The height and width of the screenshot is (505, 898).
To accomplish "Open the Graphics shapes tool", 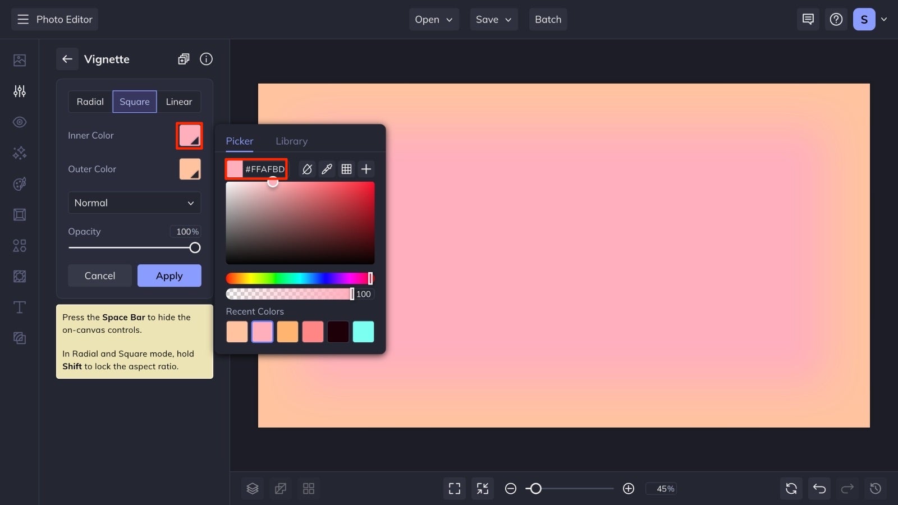I will [x=19, y=245].
